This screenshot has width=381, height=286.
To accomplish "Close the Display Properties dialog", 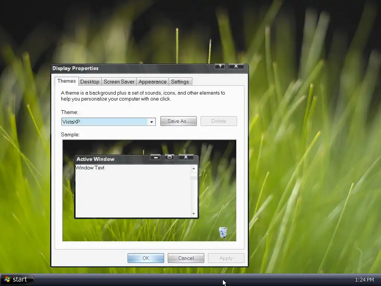I will tap(236, 66).
